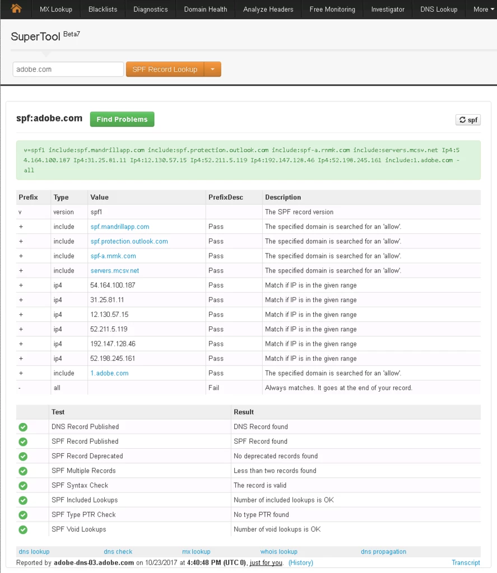Click the Description column header
Image resolution: width=497 pixels, height=573 pixels.
tap(283, 198)
